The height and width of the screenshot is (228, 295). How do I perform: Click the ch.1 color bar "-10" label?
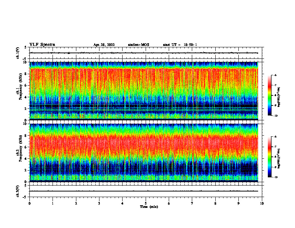(275, 116)
